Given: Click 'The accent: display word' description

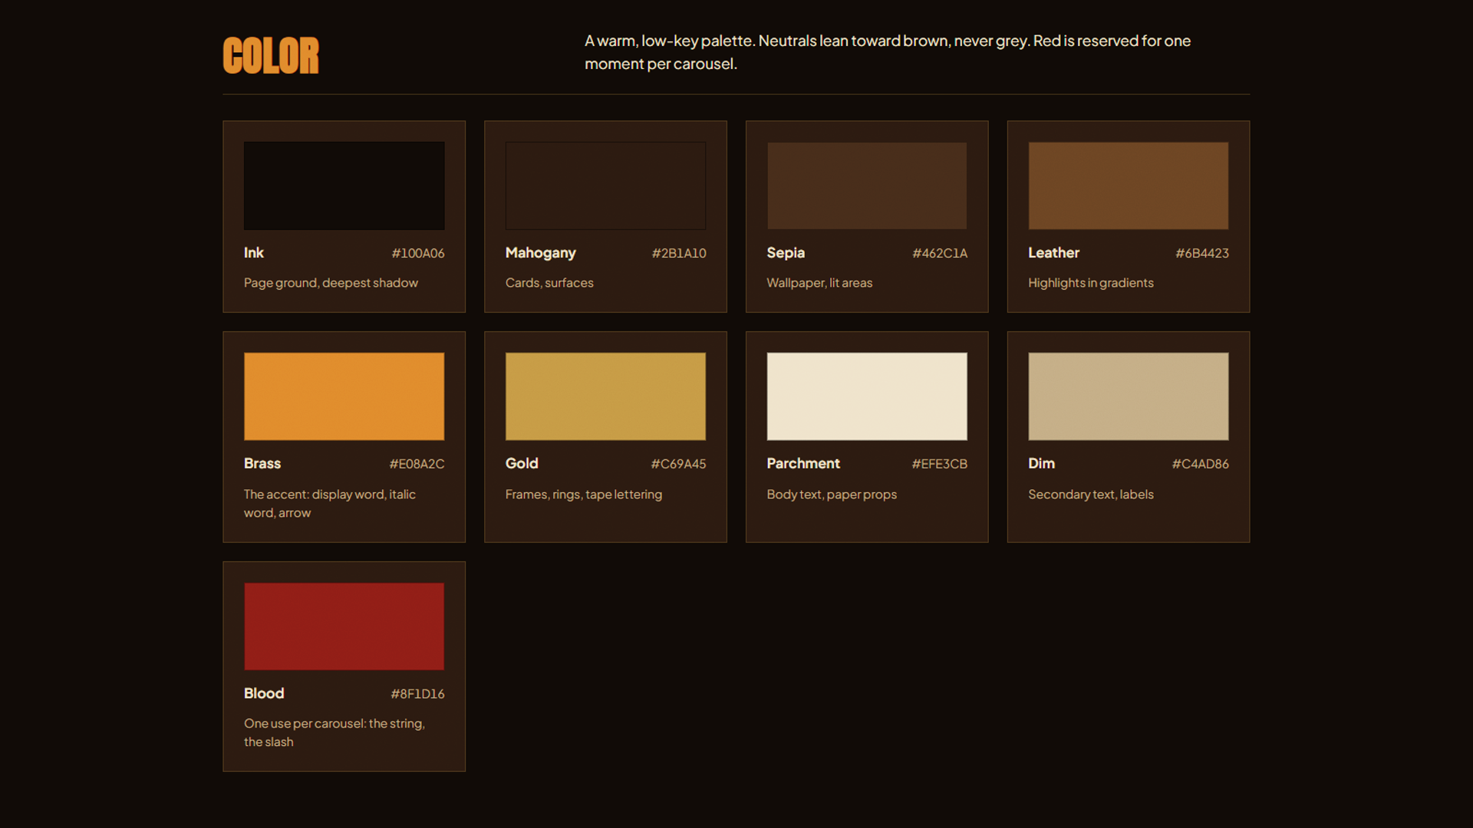Looking at the screenshot, I should tap(330, 504).
